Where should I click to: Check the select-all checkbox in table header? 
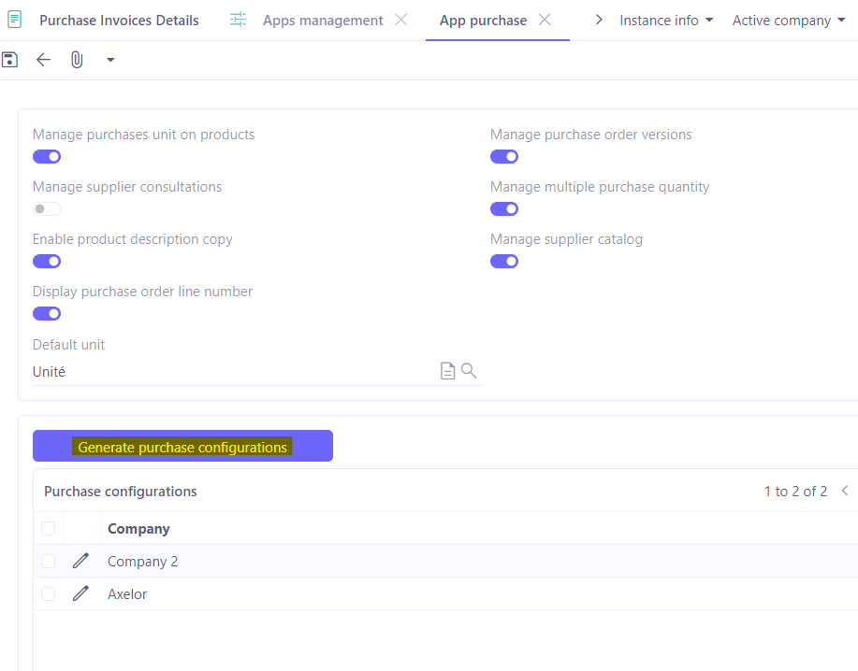(x=48, y=528)
